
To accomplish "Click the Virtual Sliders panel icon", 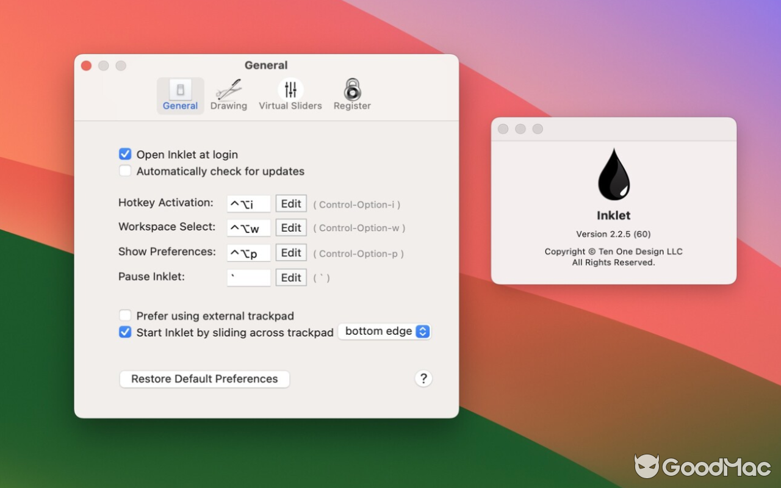I will coord(290,90).
